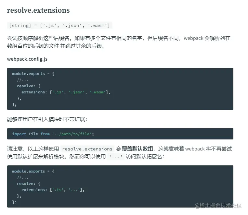Click the '.js' string in first code block
The image size is (248, 215).
point(58,92)
